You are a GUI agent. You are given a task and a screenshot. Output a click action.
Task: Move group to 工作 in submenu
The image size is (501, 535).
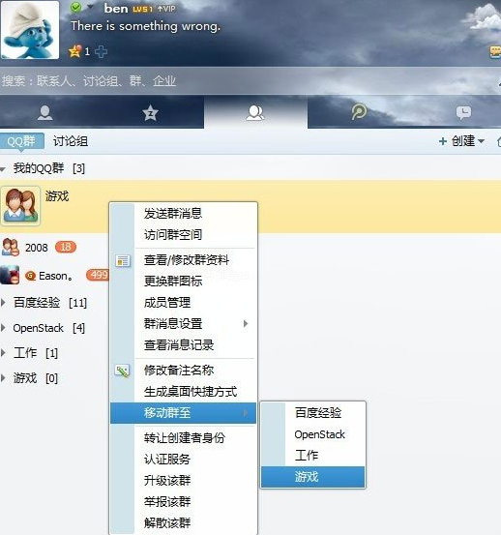[x=312, y=456]
